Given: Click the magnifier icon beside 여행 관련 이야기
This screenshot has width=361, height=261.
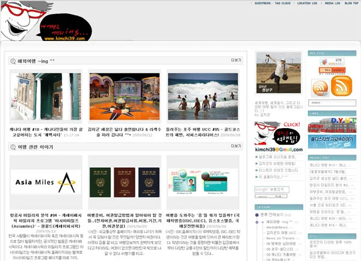Looking at the screenshot, I should pos(13,147).
